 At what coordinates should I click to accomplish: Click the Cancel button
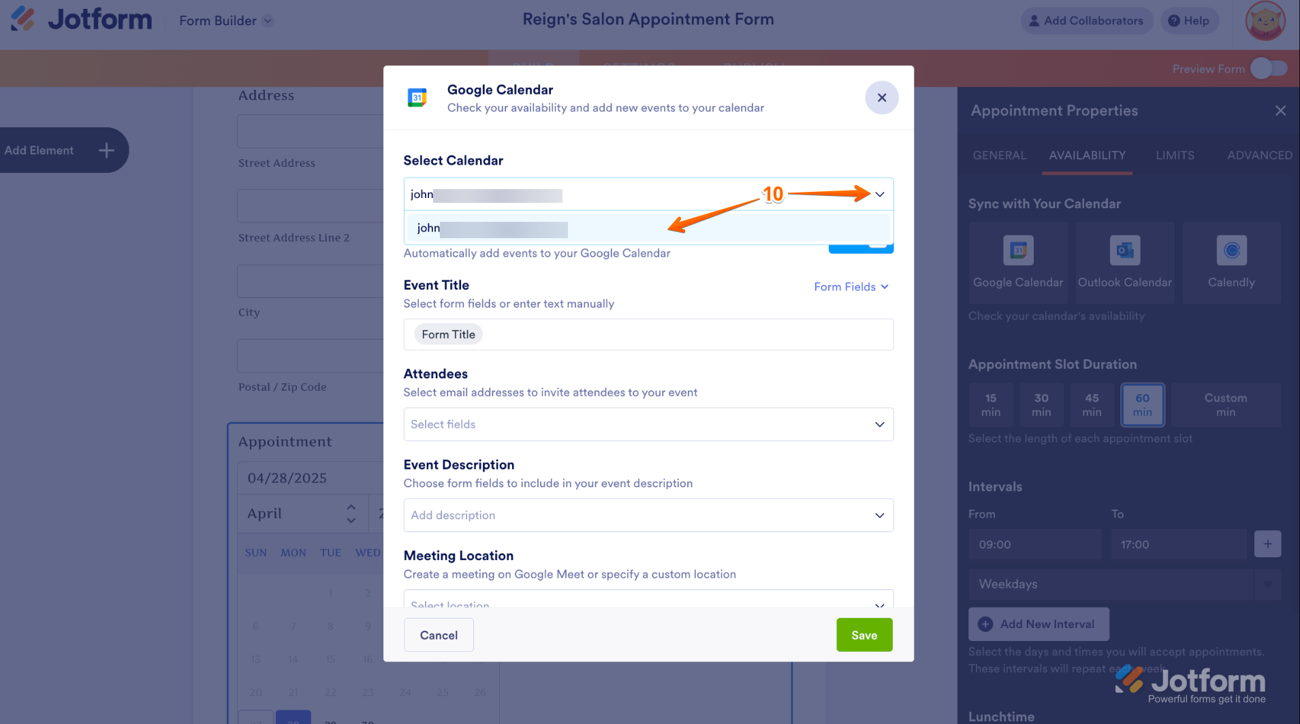439,635
